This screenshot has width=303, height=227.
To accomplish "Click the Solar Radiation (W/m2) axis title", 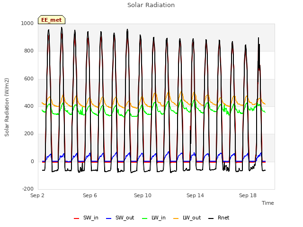I will [7, 107].
